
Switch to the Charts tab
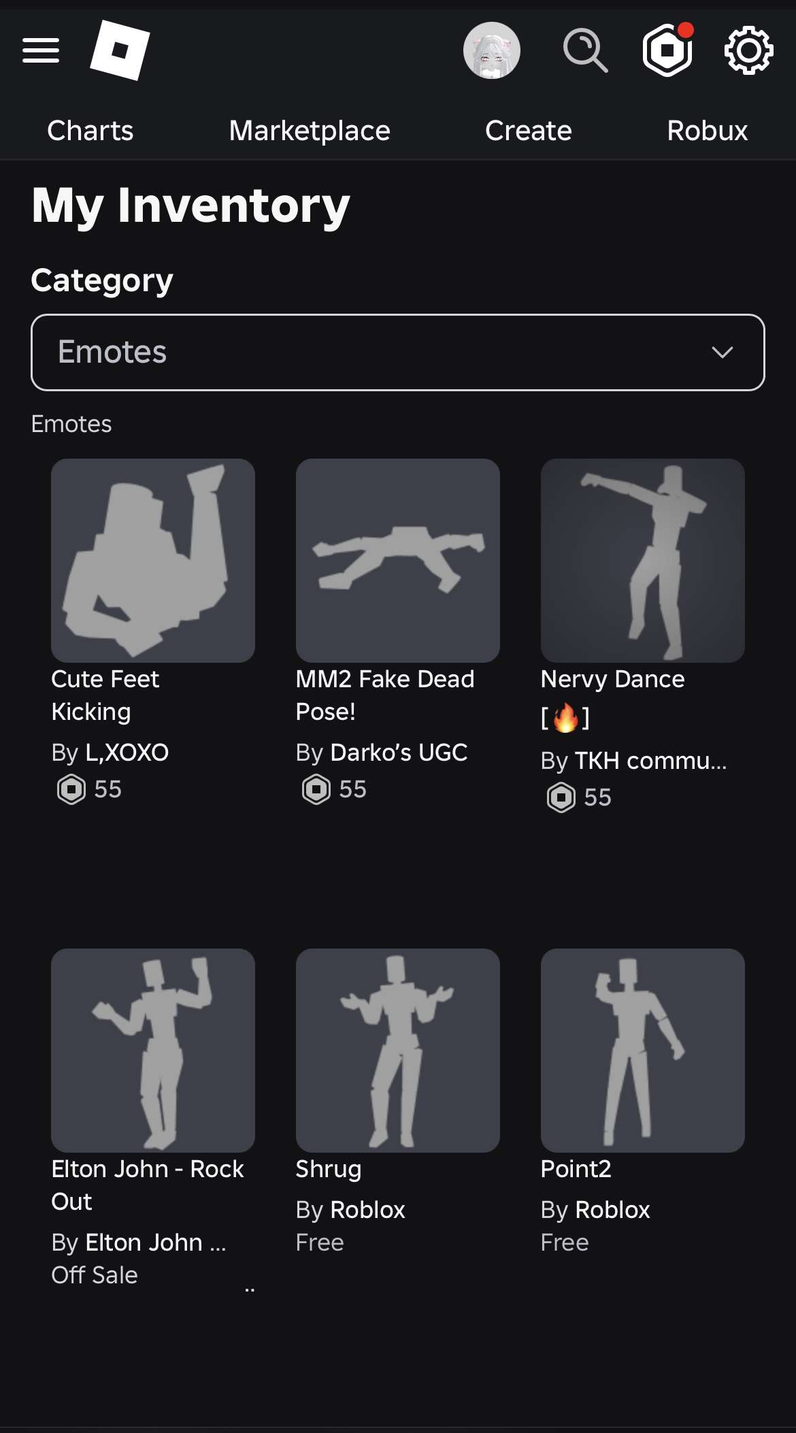point(90,131)
